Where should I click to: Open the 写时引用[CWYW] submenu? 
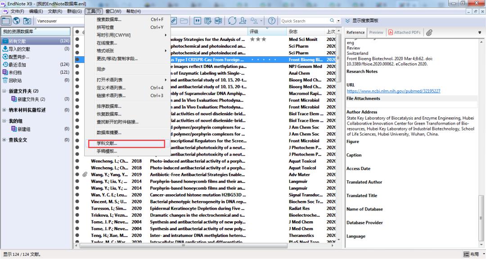pyautogui.click(x=127, y=35)
